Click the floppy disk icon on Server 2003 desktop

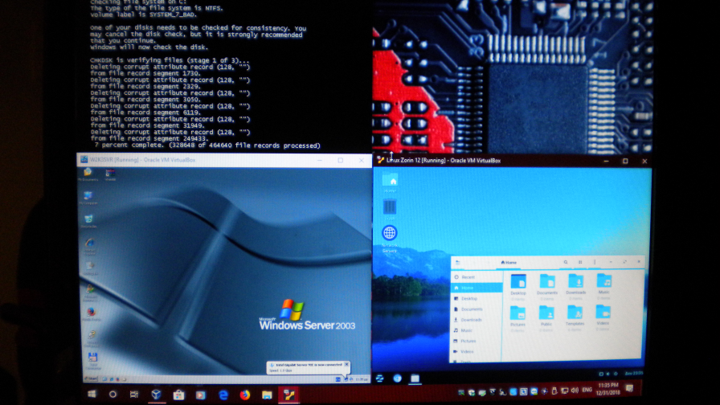(92, 361)
